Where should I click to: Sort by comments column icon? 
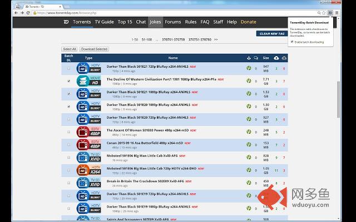pos(256,58)
